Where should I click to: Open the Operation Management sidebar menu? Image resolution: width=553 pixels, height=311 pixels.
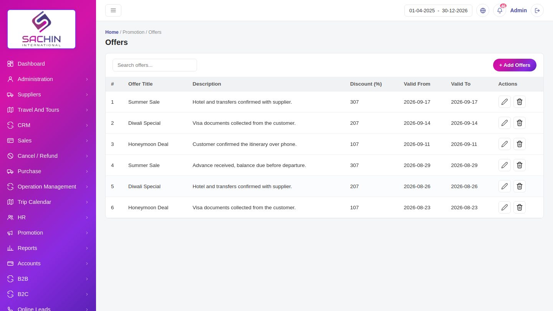pyautogui.click(x=48, y=187)
